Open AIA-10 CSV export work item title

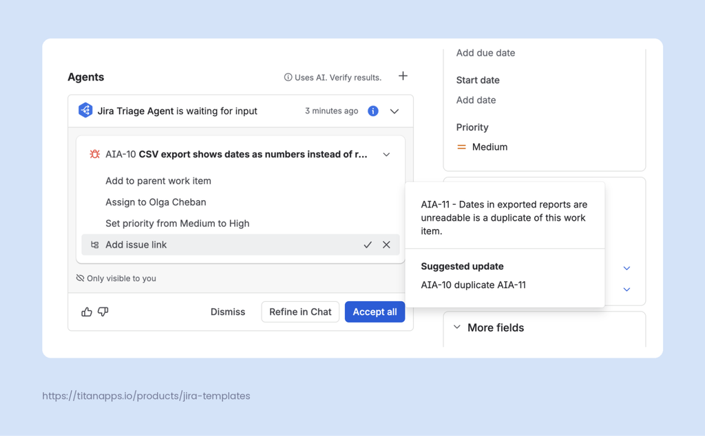236,154
